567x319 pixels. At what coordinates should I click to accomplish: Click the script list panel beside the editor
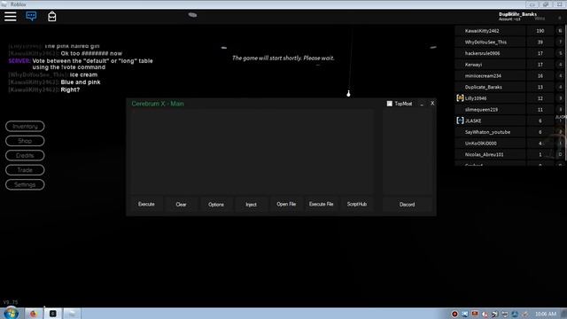point(408,152)
